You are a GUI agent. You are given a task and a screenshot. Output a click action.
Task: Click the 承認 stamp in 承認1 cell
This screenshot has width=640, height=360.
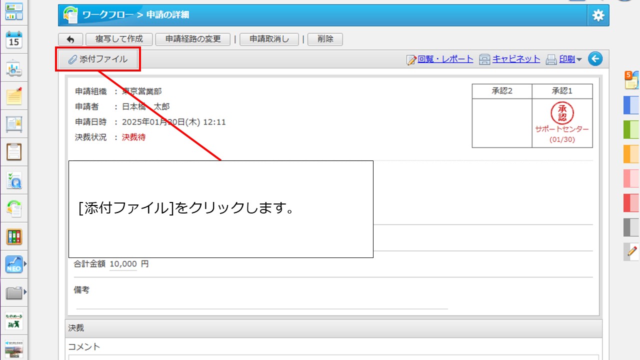coord(562,112)
